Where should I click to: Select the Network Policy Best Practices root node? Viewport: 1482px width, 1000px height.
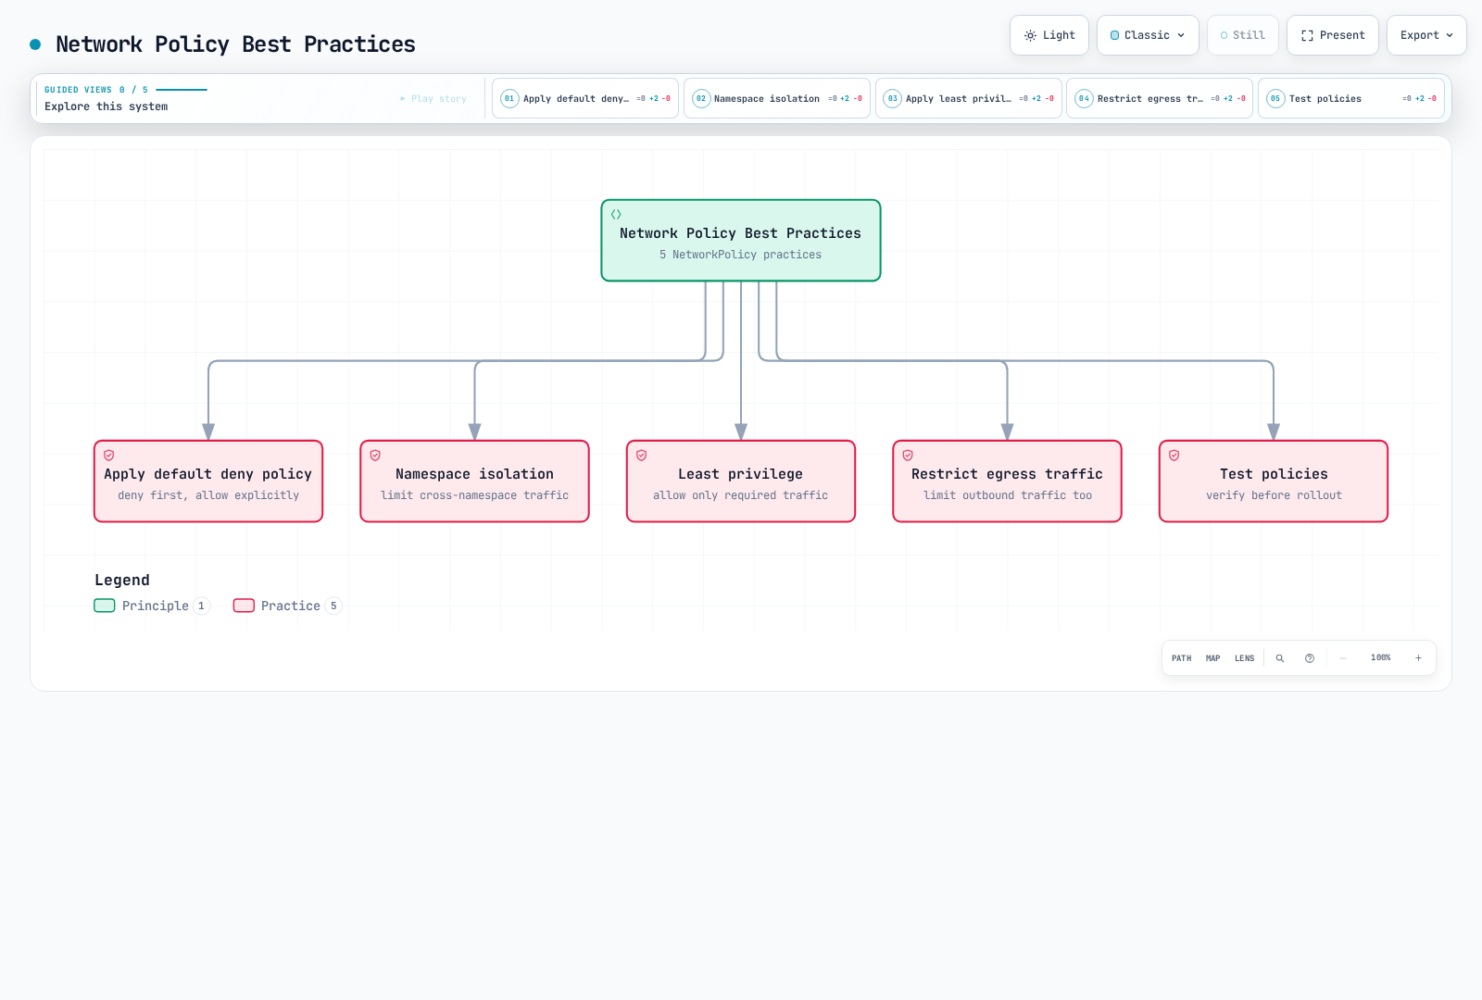pyautogui.click(x=741, y=241)
